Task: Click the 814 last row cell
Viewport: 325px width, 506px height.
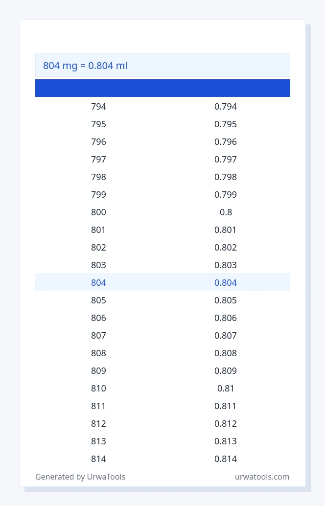Action: [x=98, y=459]
